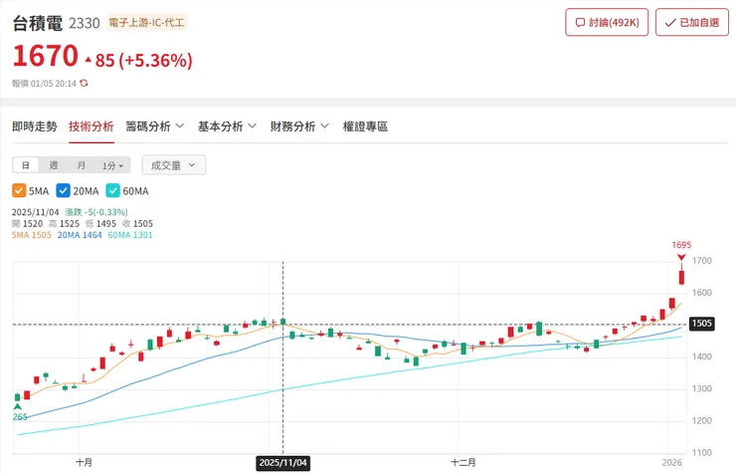The image size is (736, 474).
Task: Uncheck the 20MA checkbox
Action: pos(63,191)
